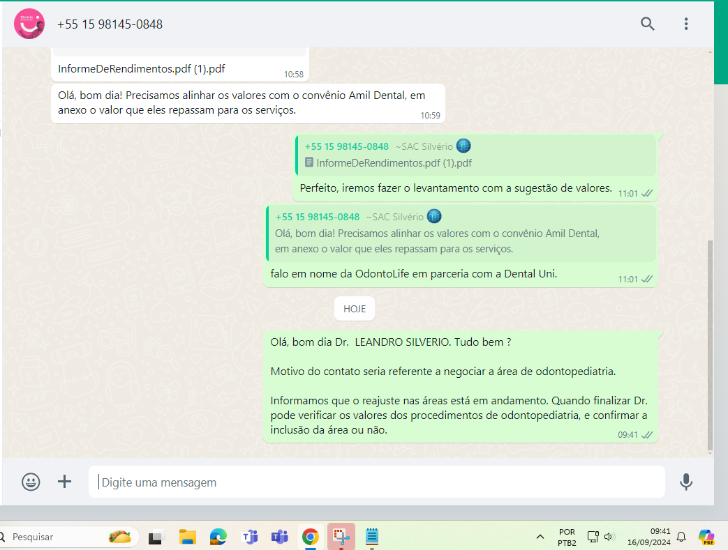Open the attach plus menu
Viewport: 728px width, 550px height.
point(64,482)
